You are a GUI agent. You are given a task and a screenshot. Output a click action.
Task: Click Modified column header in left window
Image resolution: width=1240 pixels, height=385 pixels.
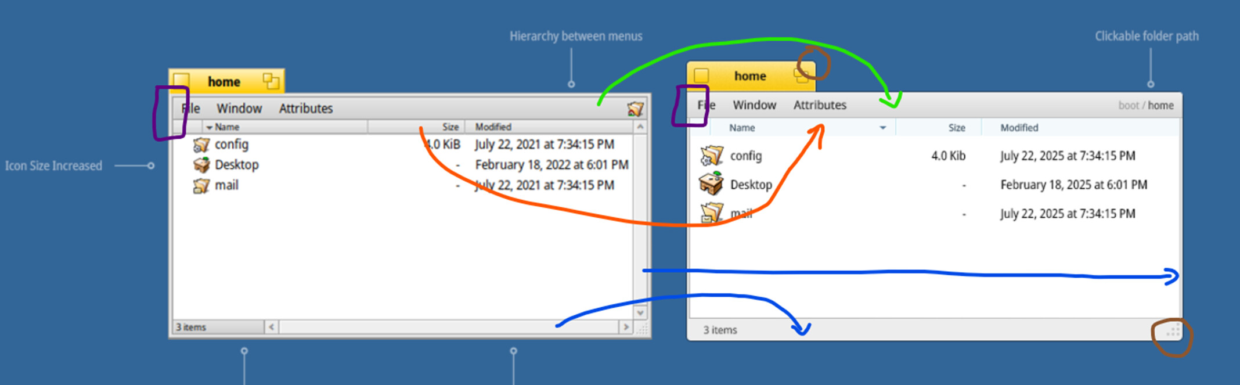549,127
